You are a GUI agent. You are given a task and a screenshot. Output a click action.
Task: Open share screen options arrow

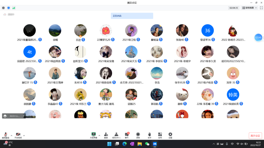pyautogui.click(x=99, y=135)
